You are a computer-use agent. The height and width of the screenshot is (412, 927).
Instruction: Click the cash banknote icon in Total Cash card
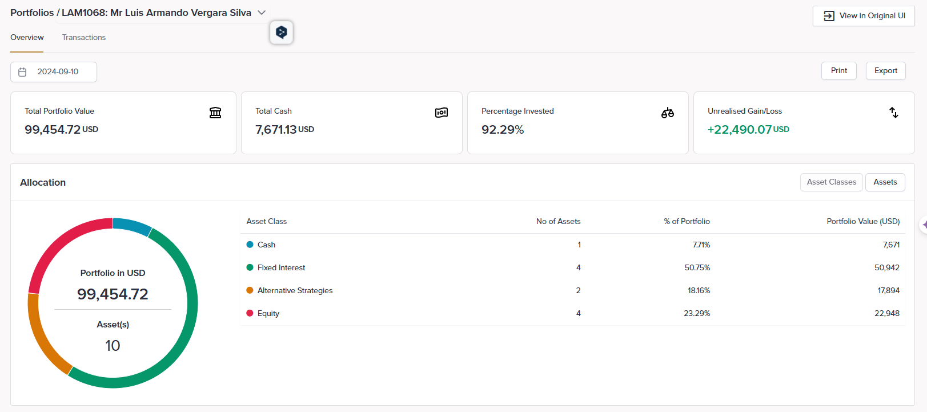click(x=441, y=113)
